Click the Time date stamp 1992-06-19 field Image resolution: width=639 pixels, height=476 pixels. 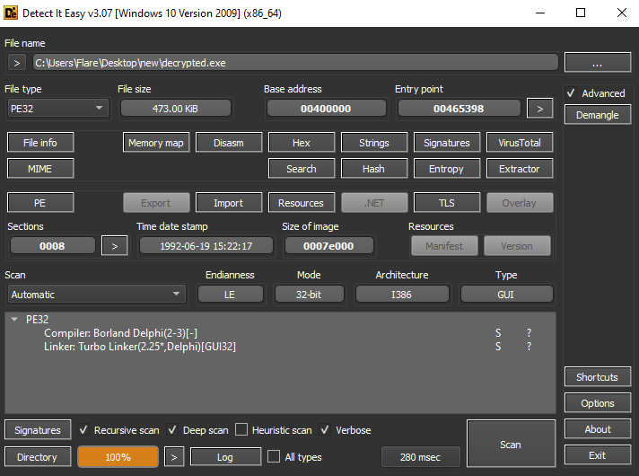coord(206,246)
